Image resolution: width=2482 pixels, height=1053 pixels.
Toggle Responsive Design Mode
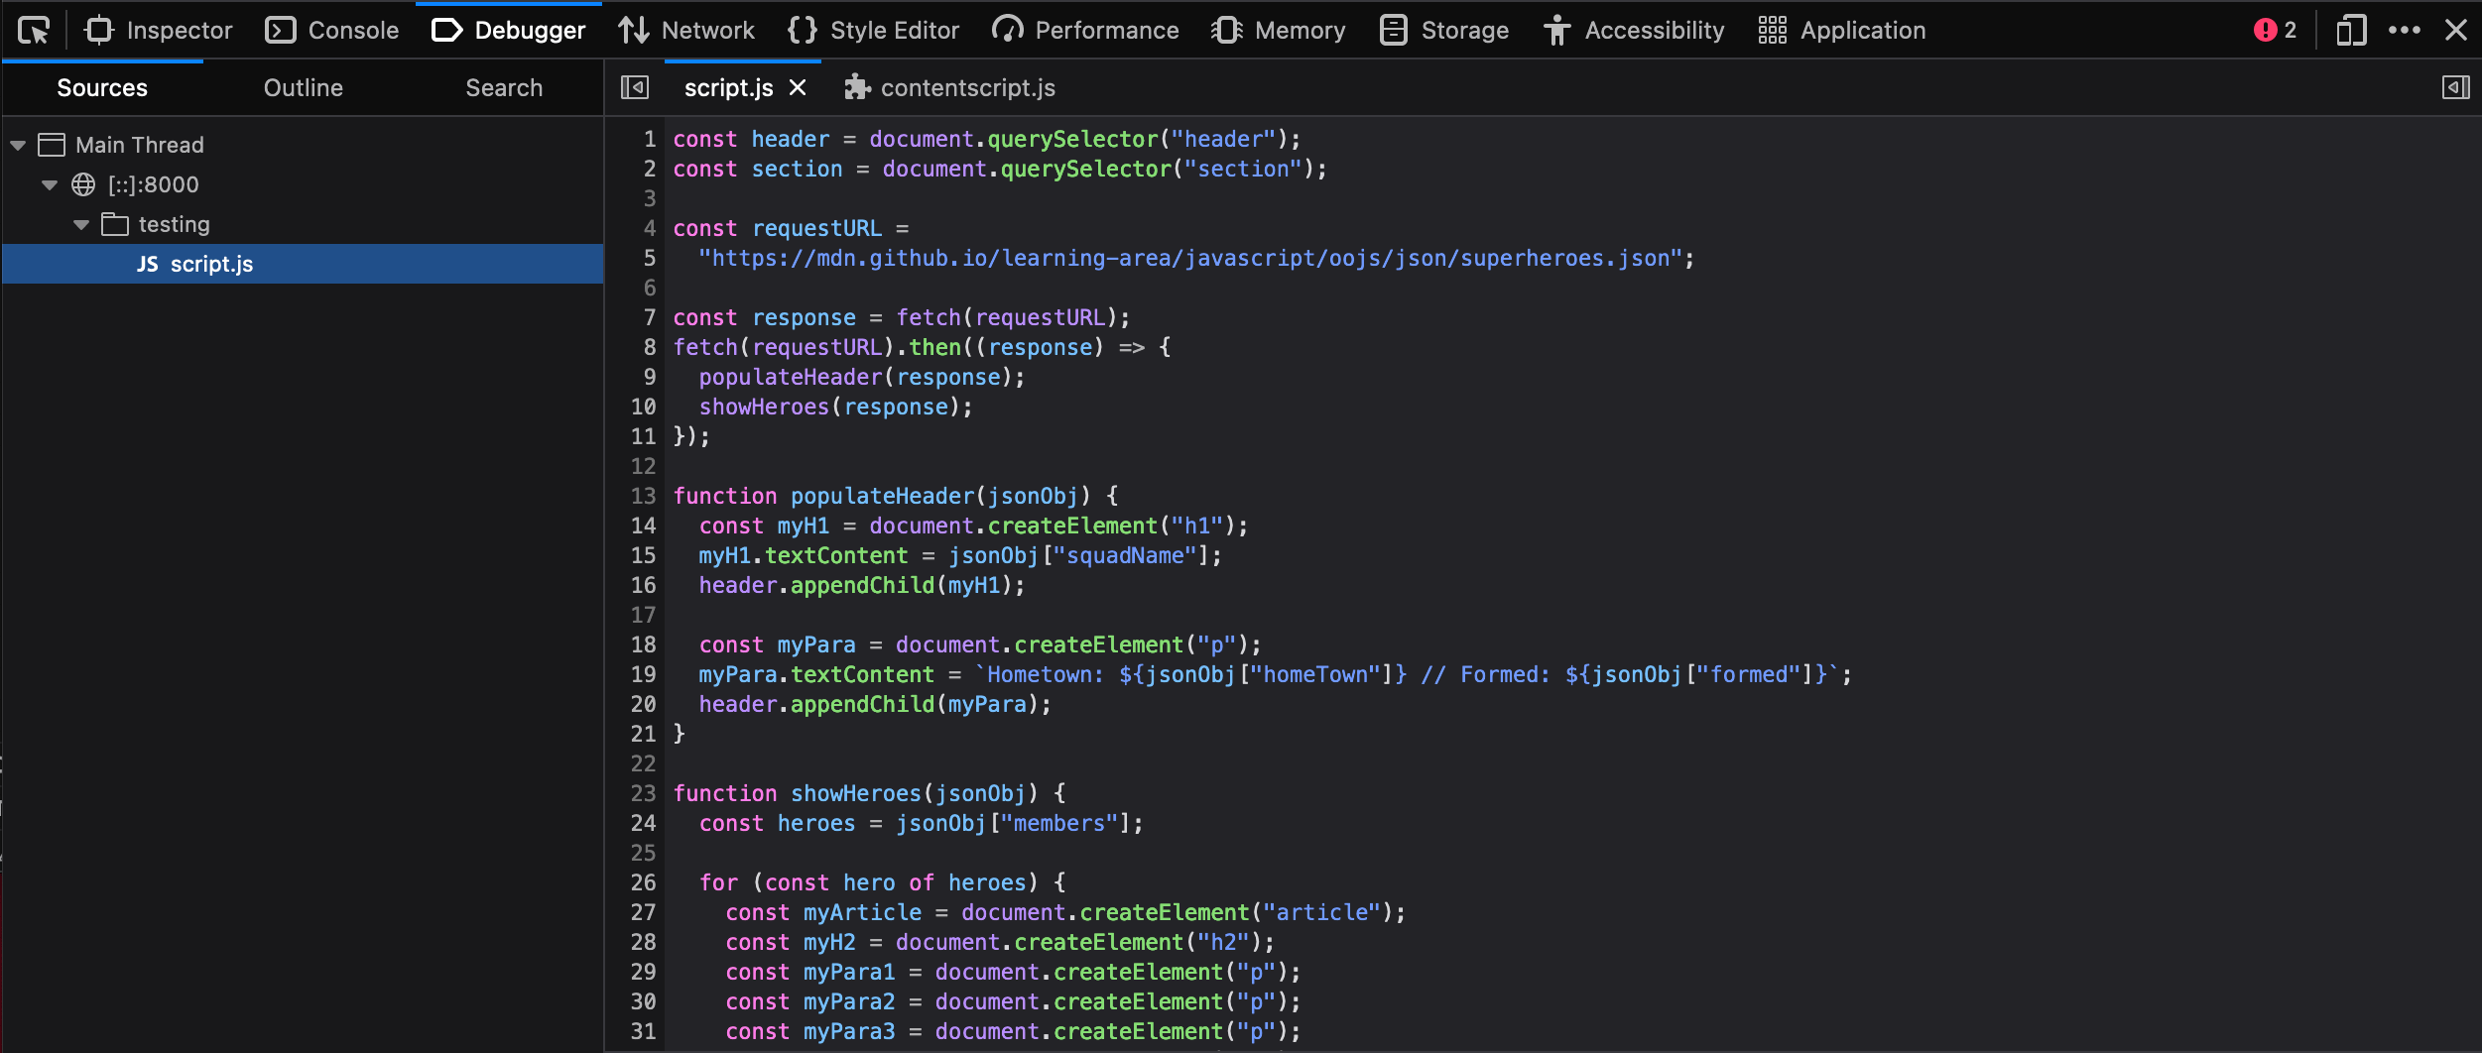[x=2351, y=30]
